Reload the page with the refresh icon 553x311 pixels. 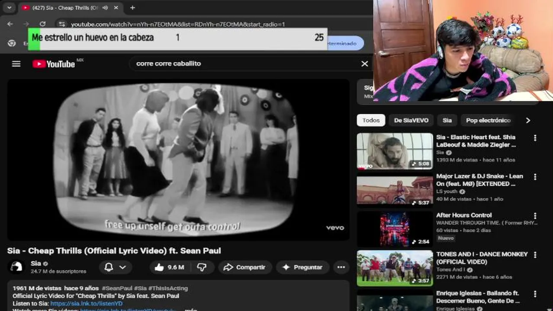tap(42, 24)
